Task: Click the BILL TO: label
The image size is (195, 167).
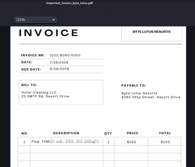Action: [x=29, y=85]
